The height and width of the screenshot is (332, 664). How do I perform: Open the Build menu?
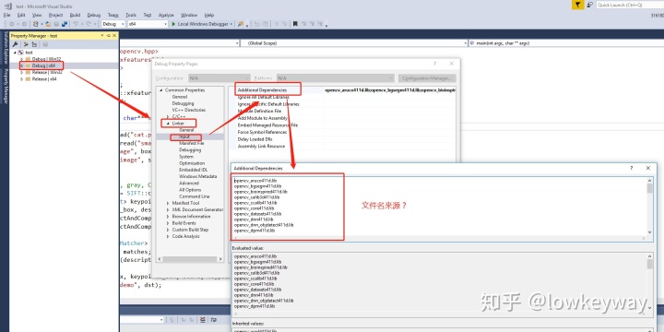point(75,15)
